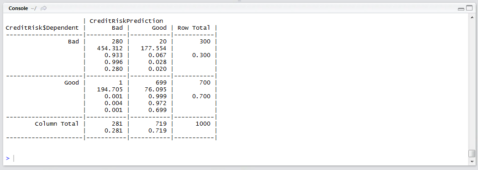Click the 454.312 chi-square value
This screenshot has width=478, height=170.
coord(110,48)
